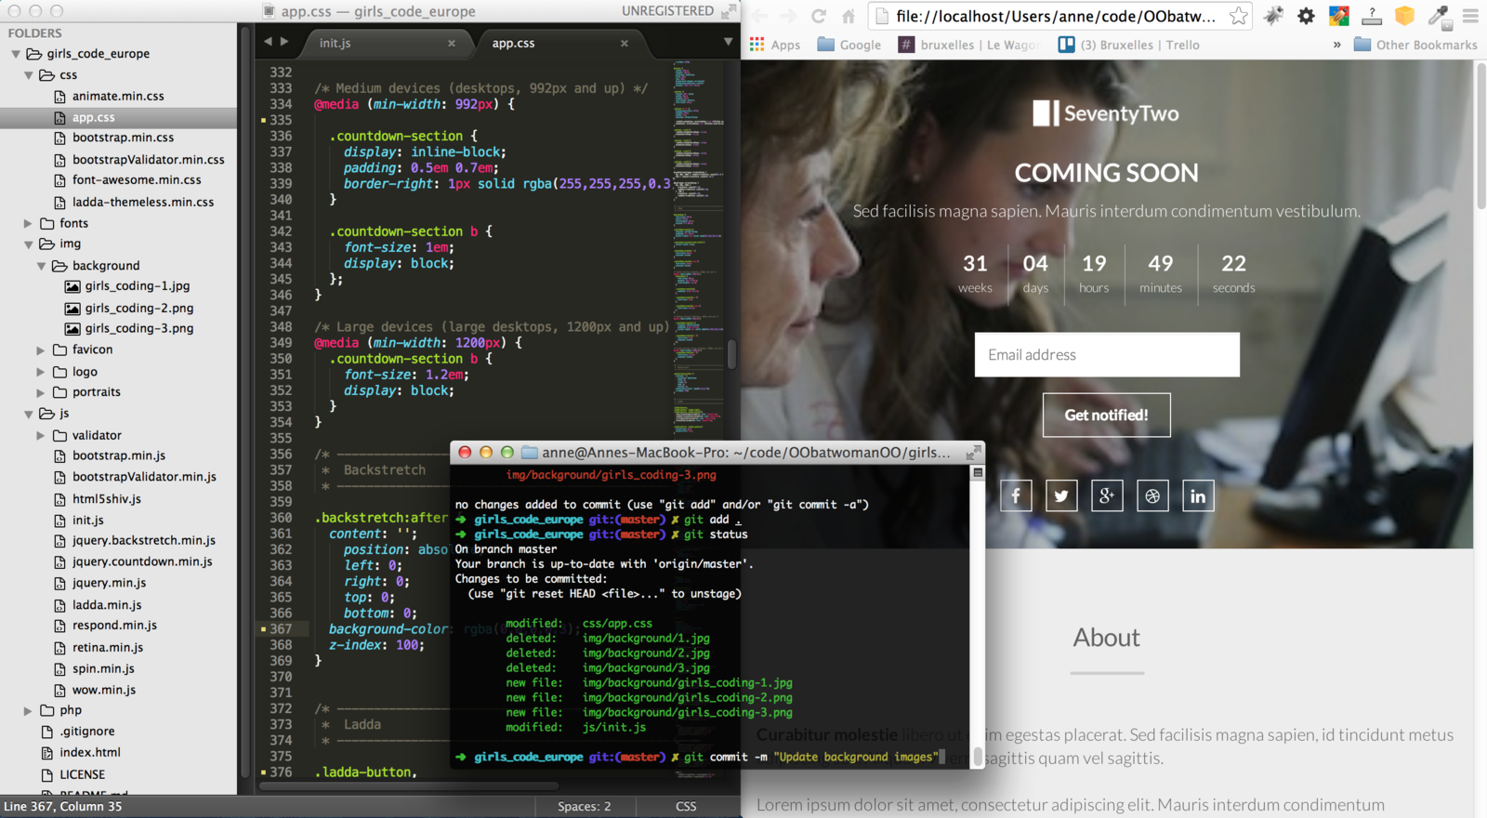The height and width of the screenshot is (818, 1487).
Task: Collapse the girls_code_europe root folder
Action: coord(16,54)
